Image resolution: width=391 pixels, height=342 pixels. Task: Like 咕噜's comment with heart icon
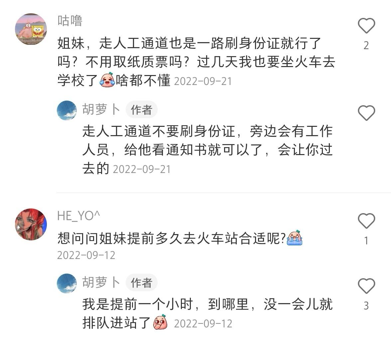point(366,26)
